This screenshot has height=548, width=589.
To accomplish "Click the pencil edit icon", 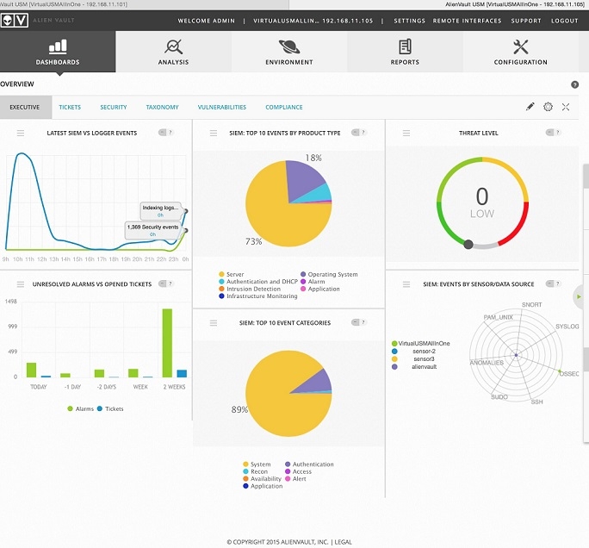I will [x=530, y=107].
